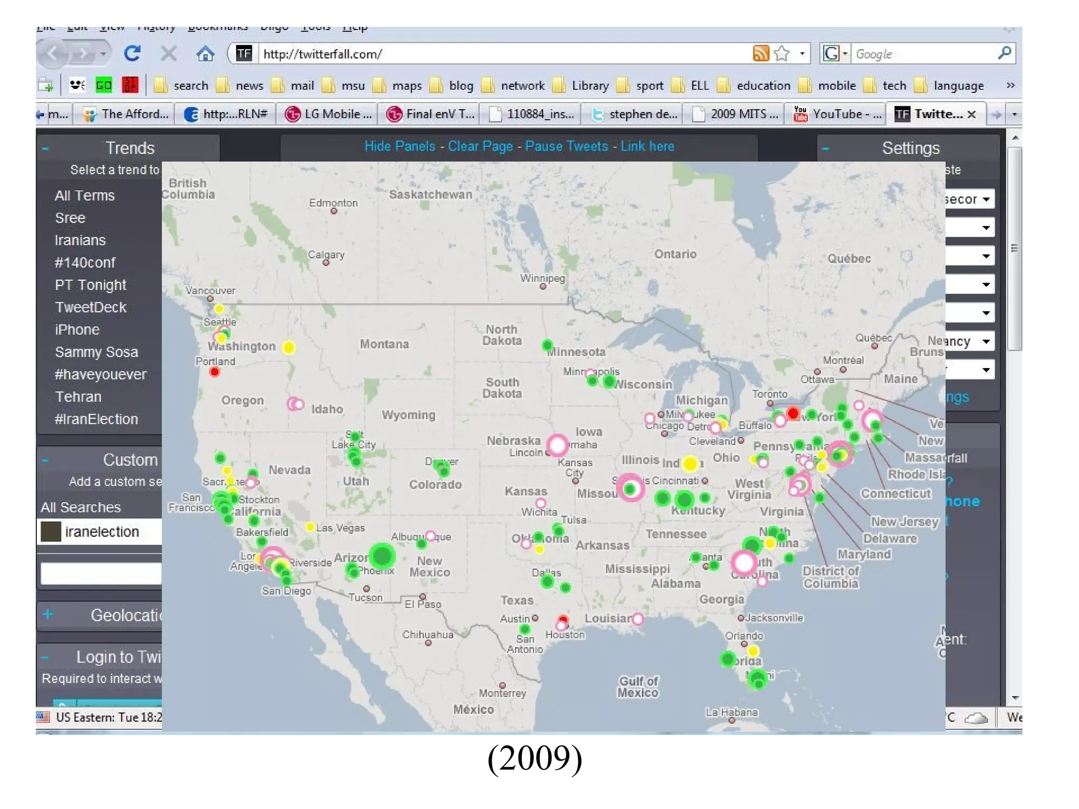Expand the Geolocation panel plus toggle
This screenshot has height=809, width=1079.
click(48, 615)
